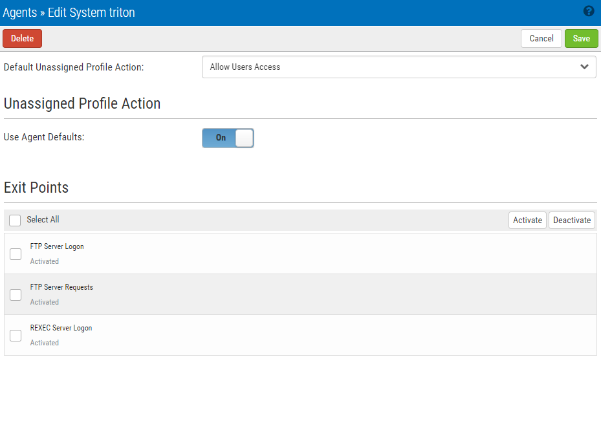The image size is (601, 432).
Task: Select the FTP Server Logon row label
Action: (x=57, y=246)
